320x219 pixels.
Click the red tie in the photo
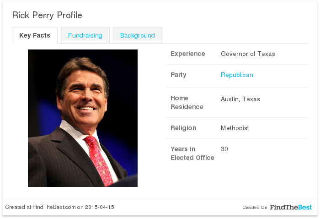[x=97, y=158]
